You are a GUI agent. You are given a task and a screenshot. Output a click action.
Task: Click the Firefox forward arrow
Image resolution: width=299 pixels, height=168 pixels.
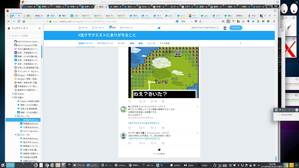pyautogui.click(x=14, y=21)
